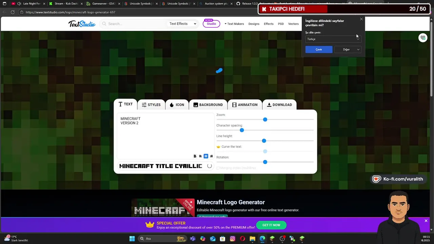Open Windows Start menu

click(x=132, y=239)
